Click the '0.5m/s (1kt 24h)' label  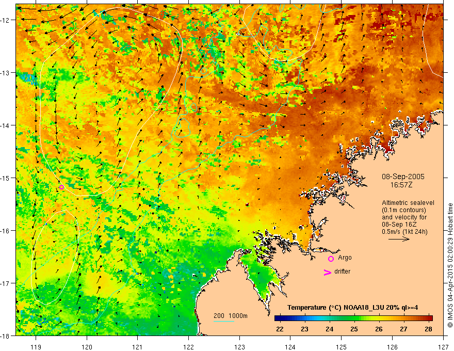[x=404, y=232]
